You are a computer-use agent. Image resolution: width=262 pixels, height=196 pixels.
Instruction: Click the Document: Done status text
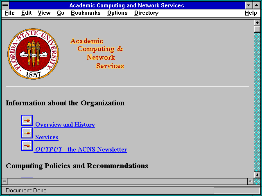tap(26, 191)
